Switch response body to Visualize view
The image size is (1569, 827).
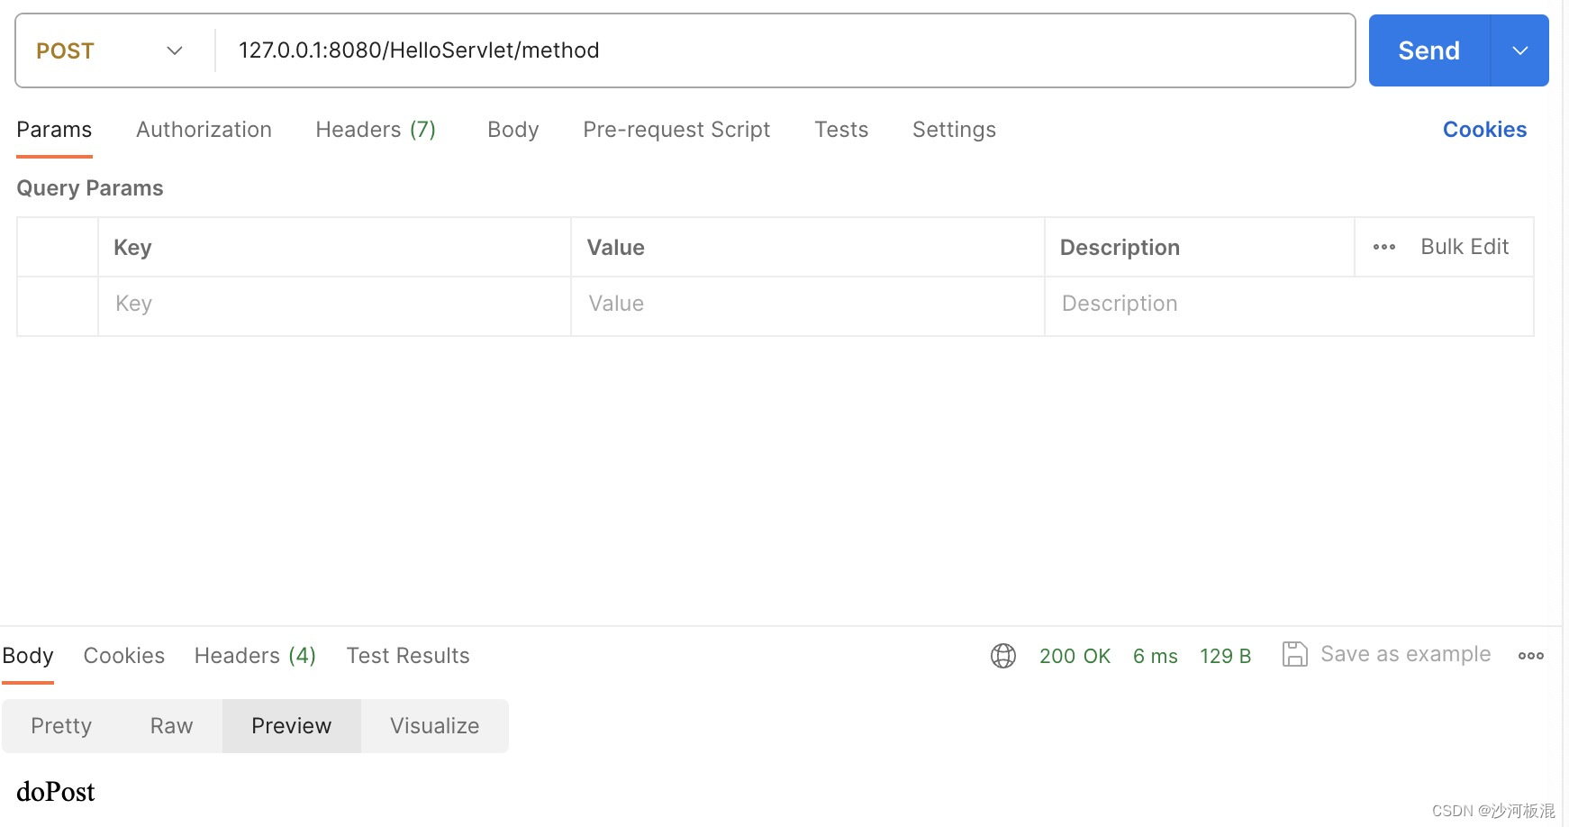[434, 725]
